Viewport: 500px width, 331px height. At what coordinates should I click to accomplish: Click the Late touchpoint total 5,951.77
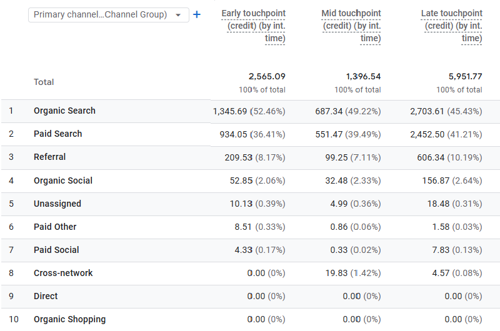[x=465, y=76]
